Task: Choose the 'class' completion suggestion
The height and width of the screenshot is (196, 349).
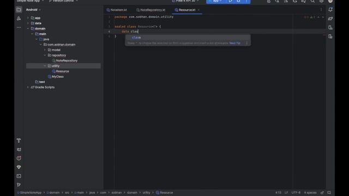Action: (188, 38)
